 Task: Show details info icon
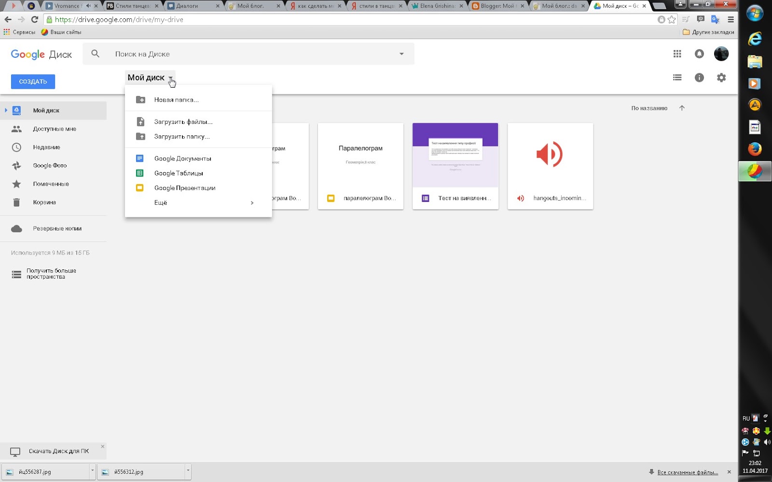click(699, 78)
